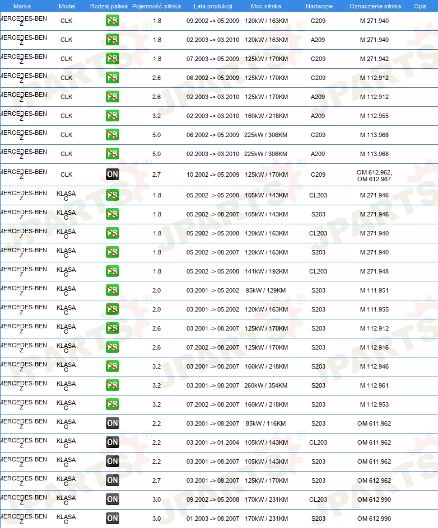Click petrol icon in S203 M 271.946 row
This screenshot has width=438, height=528.
[112, 214]
